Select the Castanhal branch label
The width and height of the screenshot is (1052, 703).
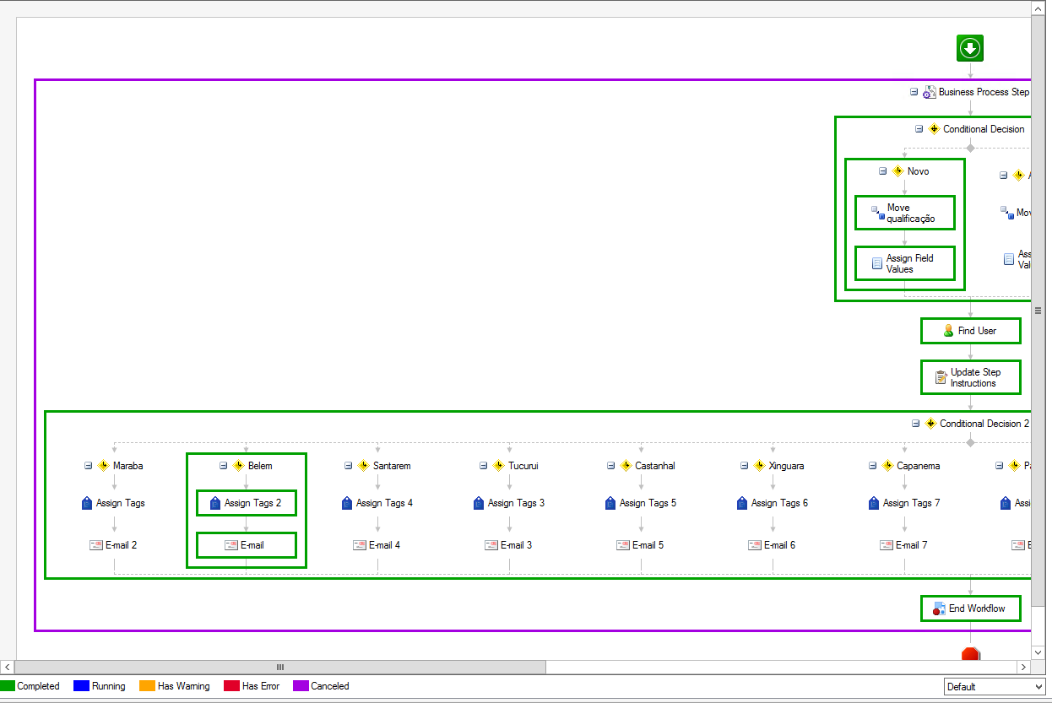[655, 466]
